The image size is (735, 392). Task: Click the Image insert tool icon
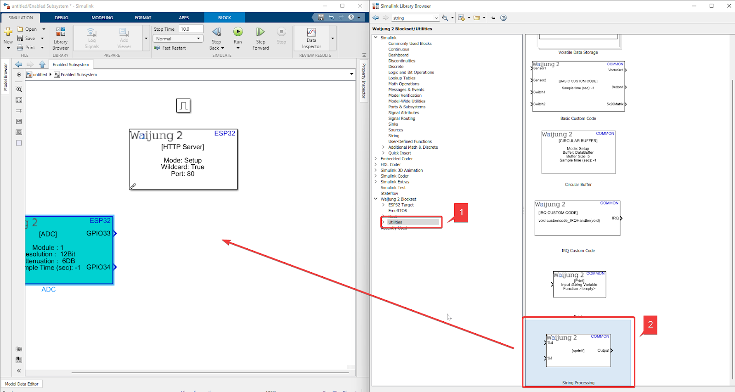(x=19, y=132)
